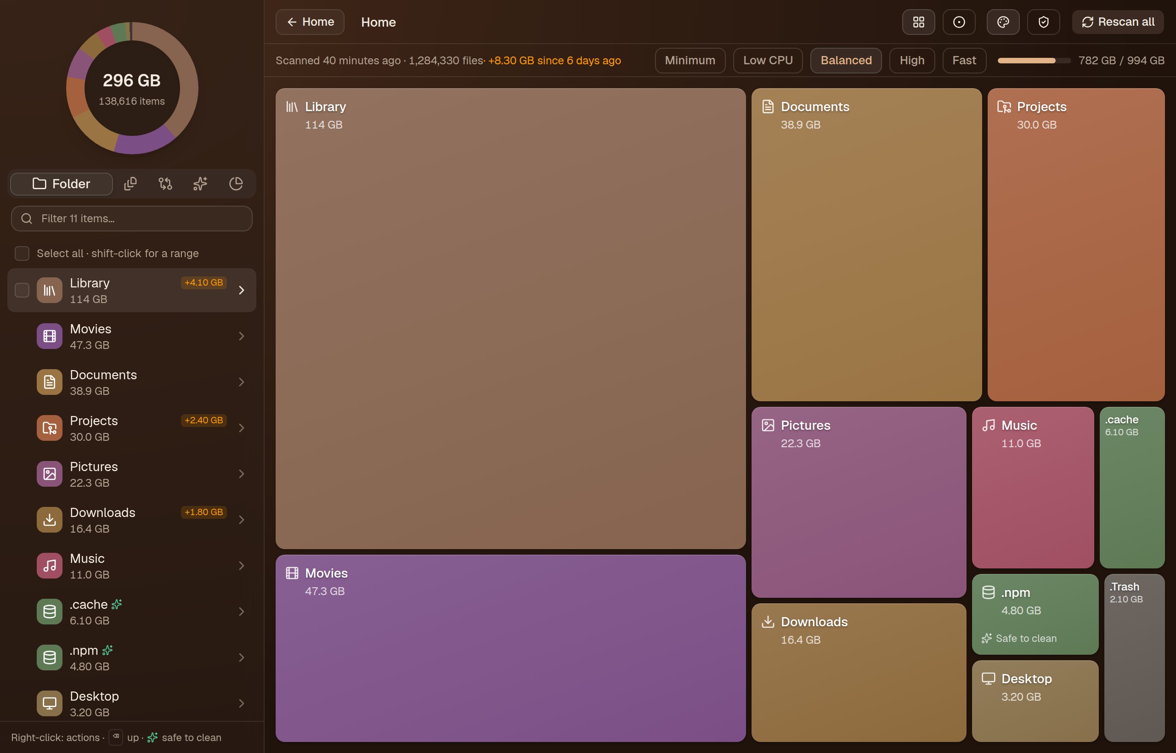Click the +8.30 GB since 6 days ago text

click(554, 61)
